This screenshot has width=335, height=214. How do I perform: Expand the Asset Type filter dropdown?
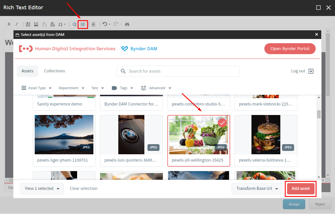[37, 88]
